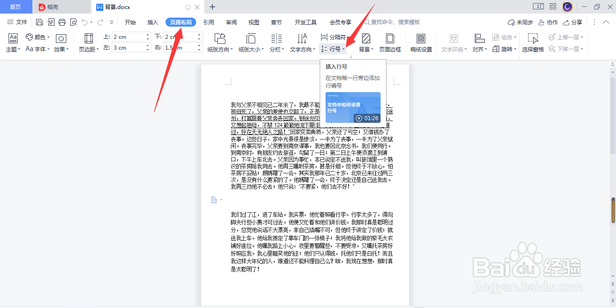Click the 页面边框 page border button
Viewport: 616px width, 308px height.
point(390,43)
